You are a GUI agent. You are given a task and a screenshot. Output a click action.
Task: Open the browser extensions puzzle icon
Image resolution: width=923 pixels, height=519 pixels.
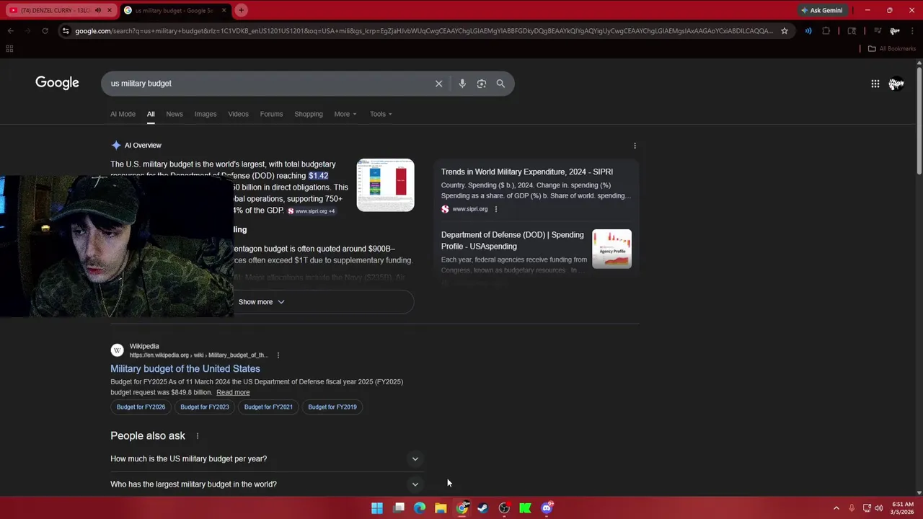pos(826,31)
